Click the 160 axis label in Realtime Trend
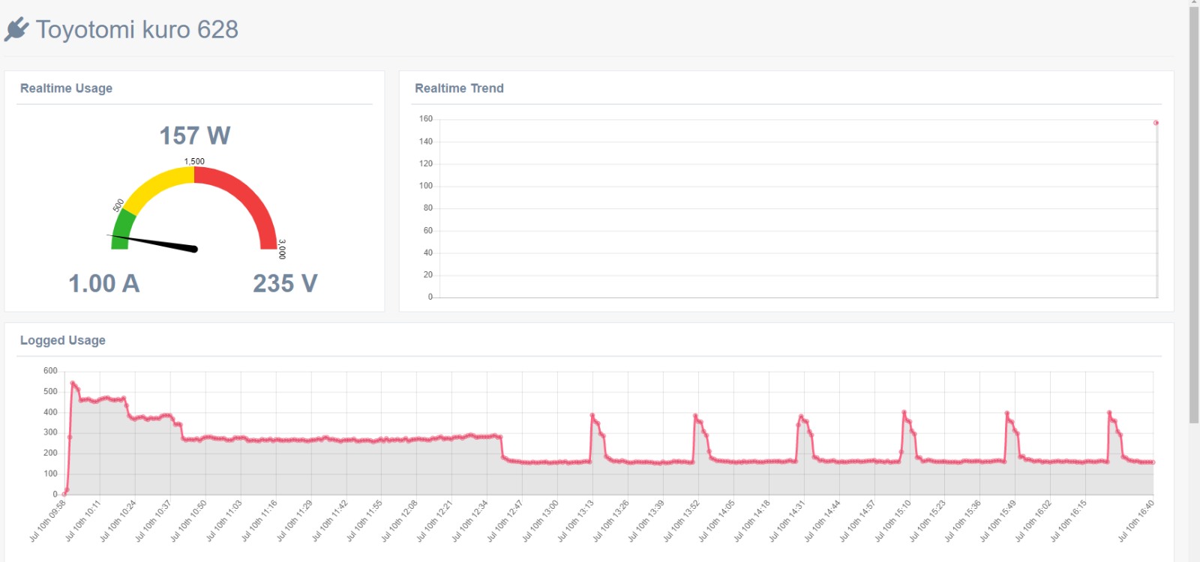The image size is (1200, 562). (x=426, y=119)
